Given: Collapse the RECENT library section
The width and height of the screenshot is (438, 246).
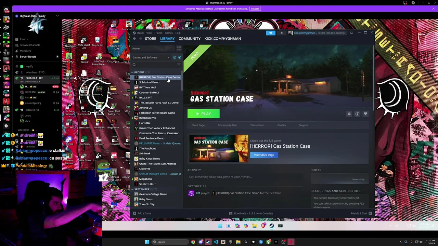Looking at the screenshot, I should (132, 72).
